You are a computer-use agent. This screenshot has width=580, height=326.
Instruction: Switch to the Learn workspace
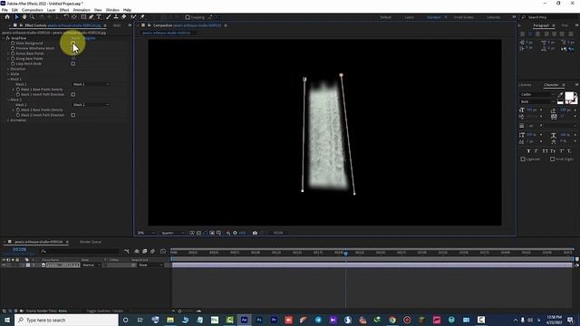(409, 17)
